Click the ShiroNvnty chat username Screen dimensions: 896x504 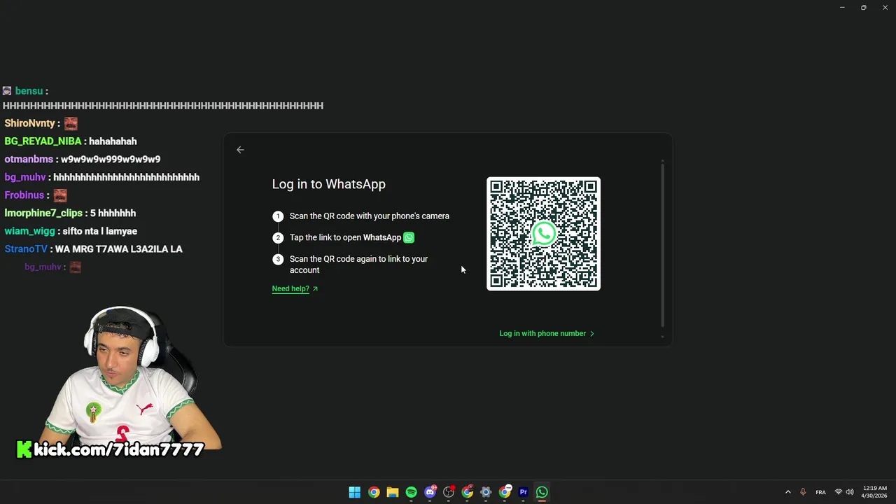[x=29, y=123]
